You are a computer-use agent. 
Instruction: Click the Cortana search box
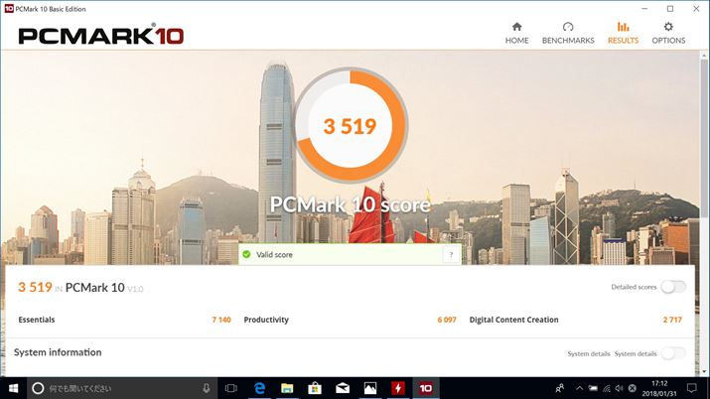[x=121, y=388]
